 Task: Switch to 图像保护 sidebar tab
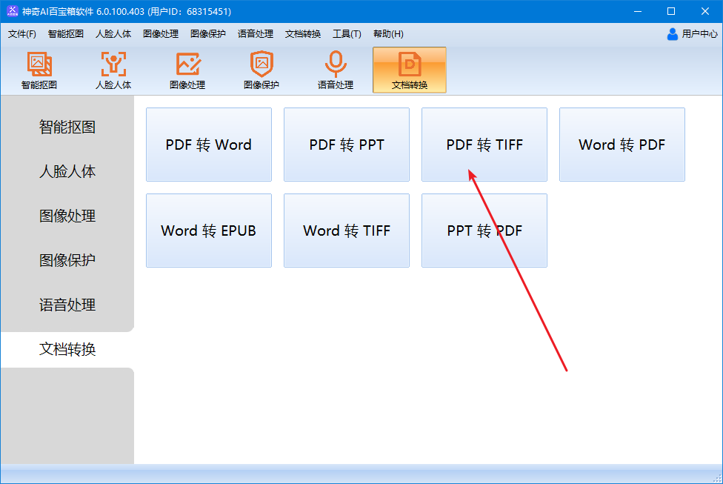pos(67,260)
